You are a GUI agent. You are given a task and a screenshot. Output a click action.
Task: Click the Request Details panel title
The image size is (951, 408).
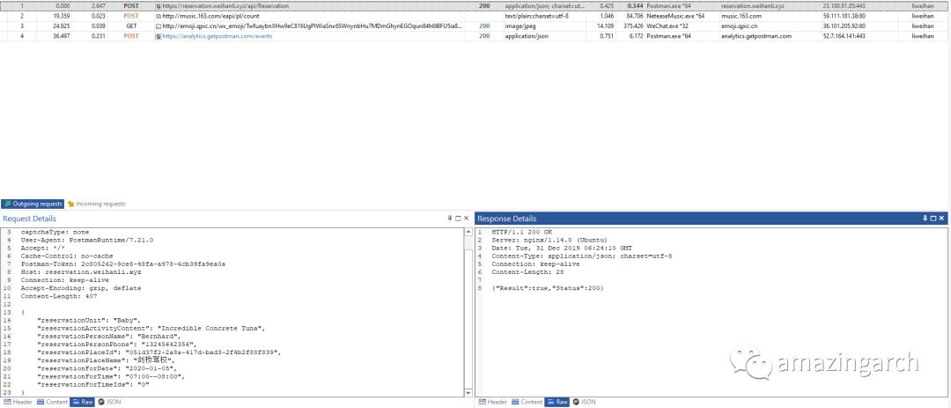click(x=29, y=219)
